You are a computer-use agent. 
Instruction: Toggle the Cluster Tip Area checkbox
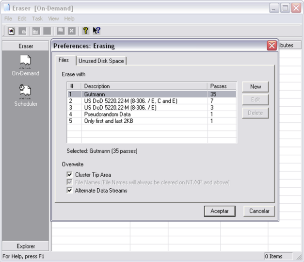pos(69,175)
